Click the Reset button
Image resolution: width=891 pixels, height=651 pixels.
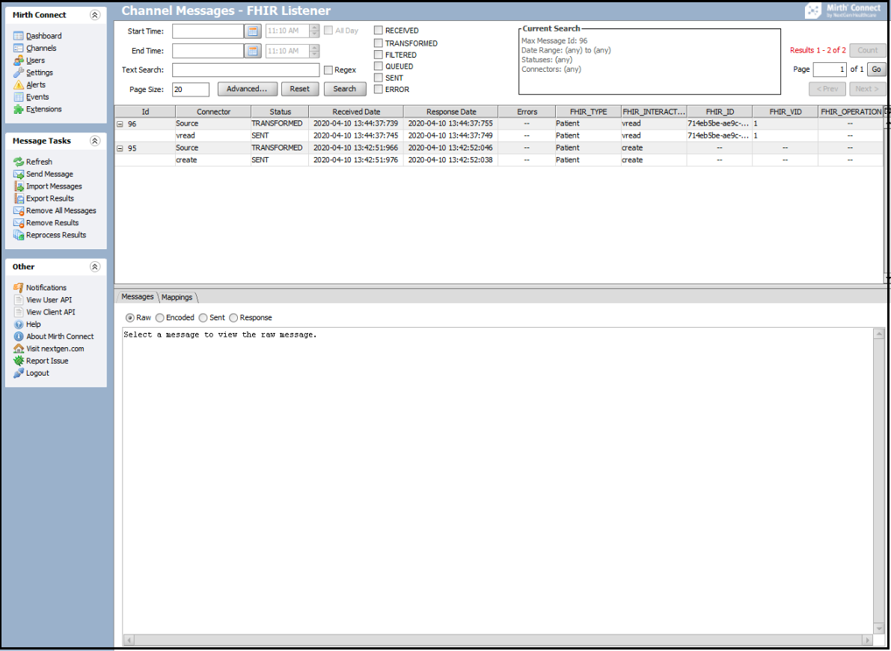(x=300, y=89)
